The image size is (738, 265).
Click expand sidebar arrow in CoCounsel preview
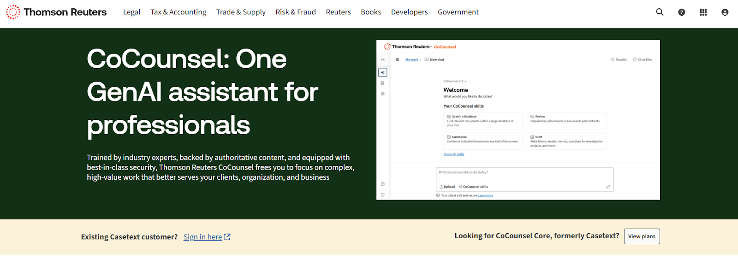383,59
